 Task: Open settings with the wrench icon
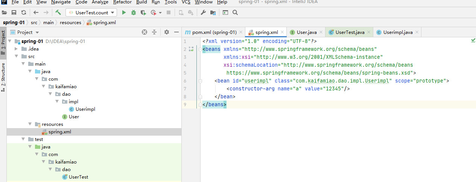tap(203, 12)
